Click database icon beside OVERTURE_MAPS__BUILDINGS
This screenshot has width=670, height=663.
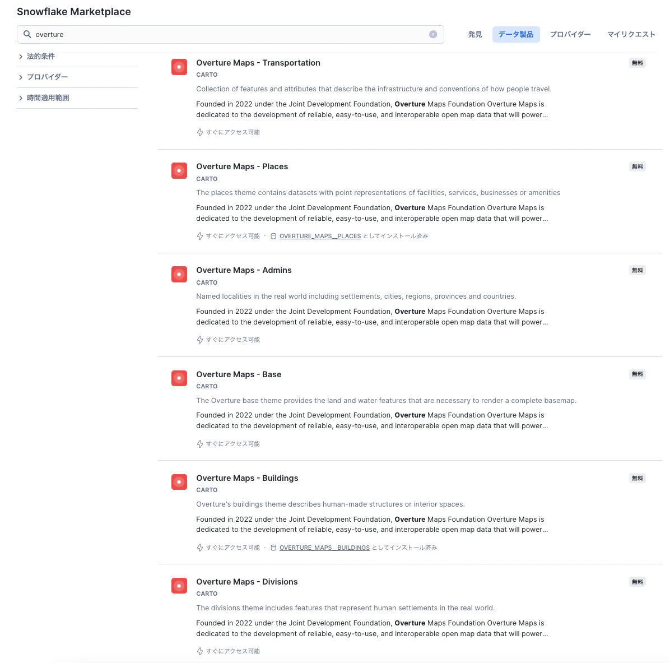click(x=273, y=548)
